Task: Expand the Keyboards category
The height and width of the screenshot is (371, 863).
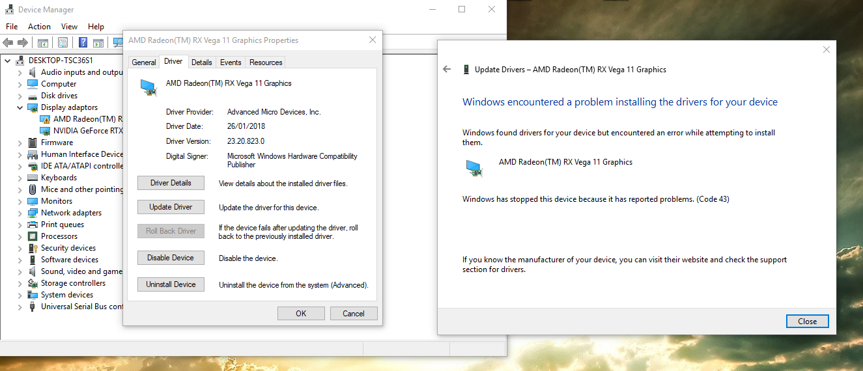Action: click(x=20, y=178)
